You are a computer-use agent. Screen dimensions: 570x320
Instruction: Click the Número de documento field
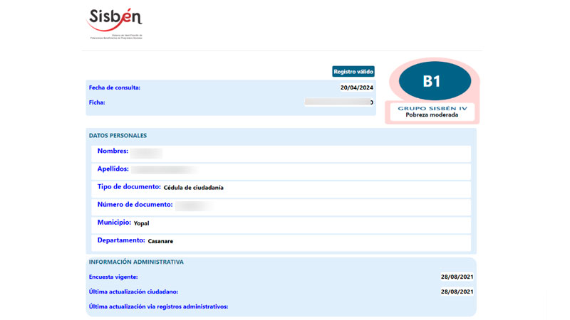[281, 206]
